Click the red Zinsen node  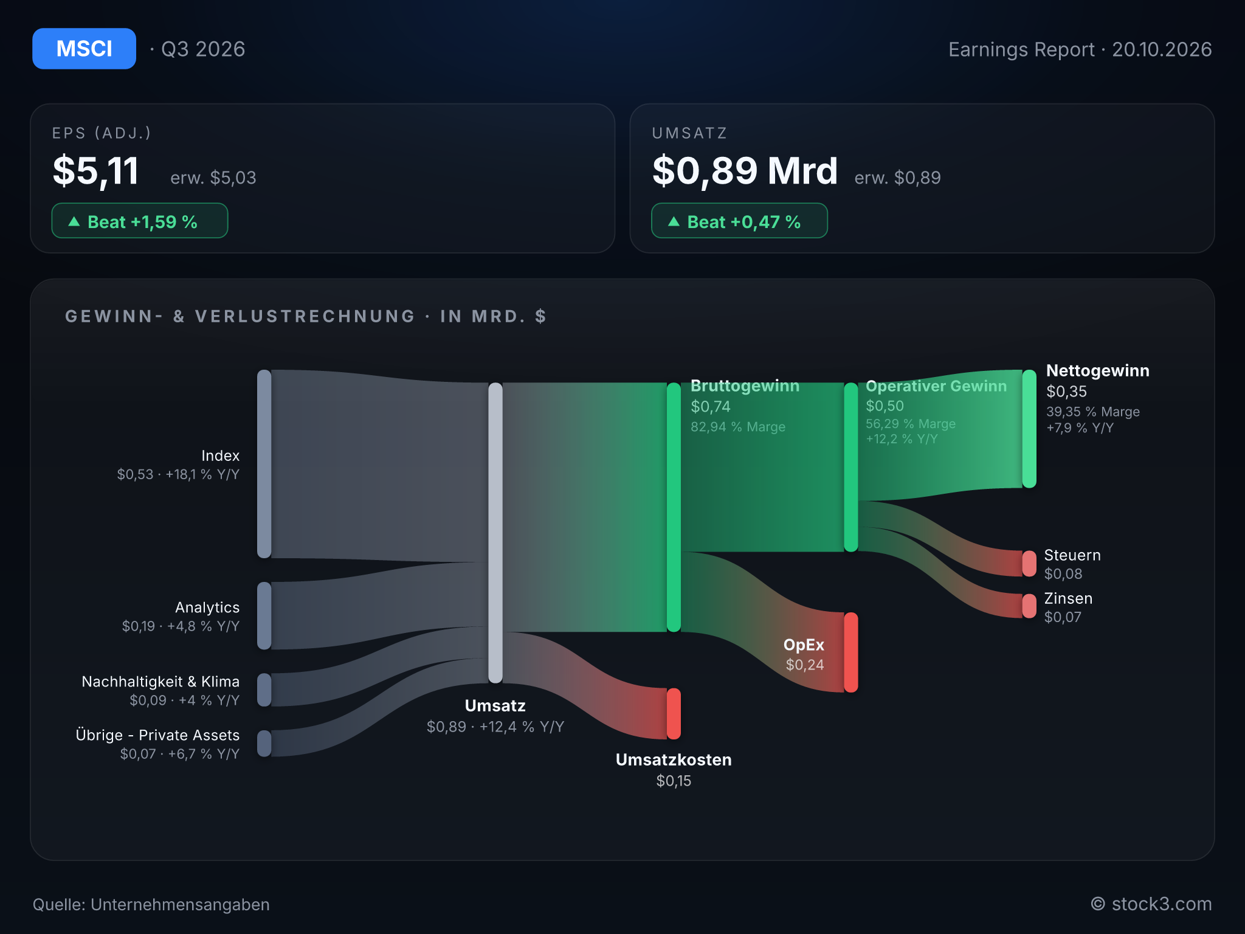1029,606
